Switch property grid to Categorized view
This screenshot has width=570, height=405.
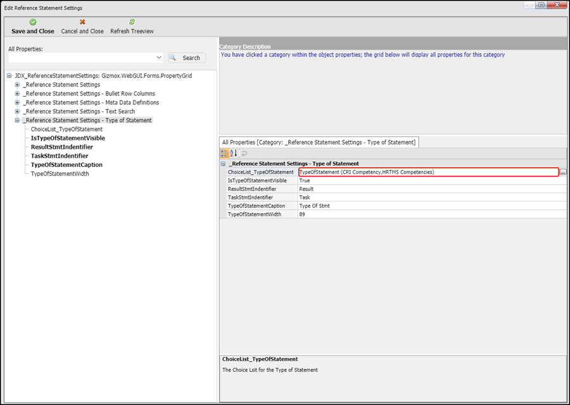coord(225,153)
